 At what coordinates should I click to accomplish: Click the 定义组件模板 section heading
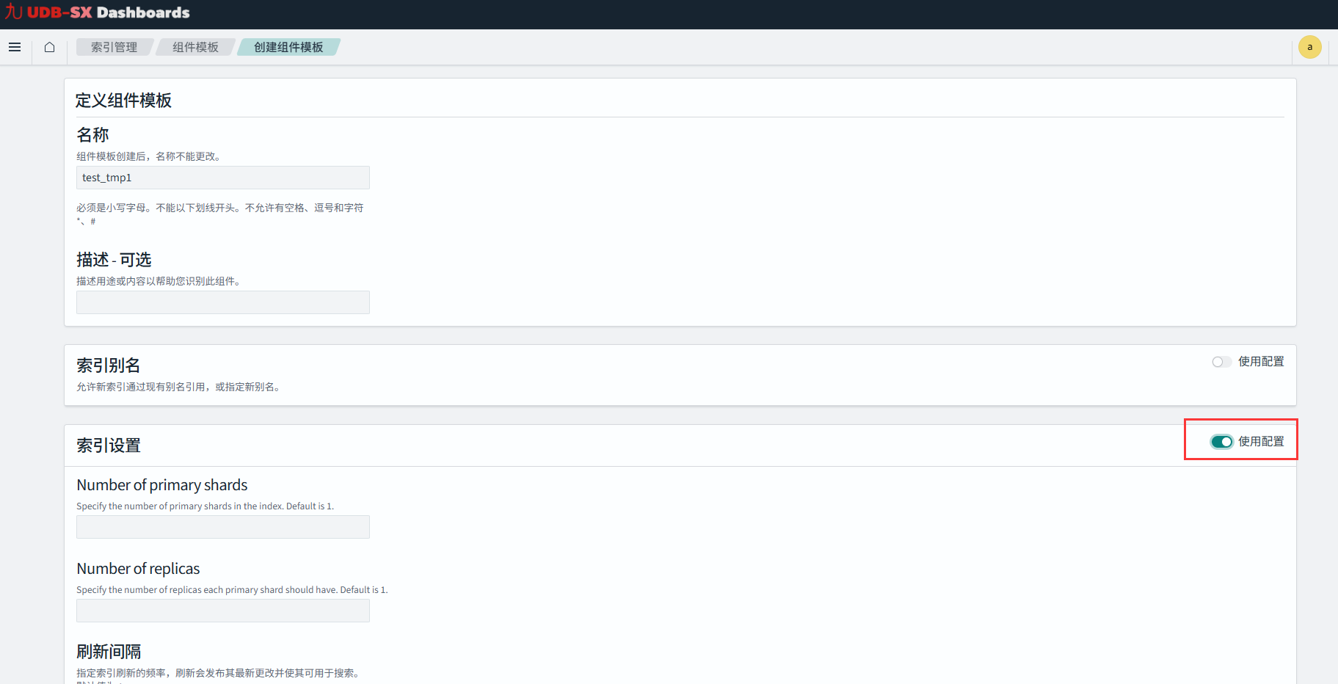(x=123, y=101)
